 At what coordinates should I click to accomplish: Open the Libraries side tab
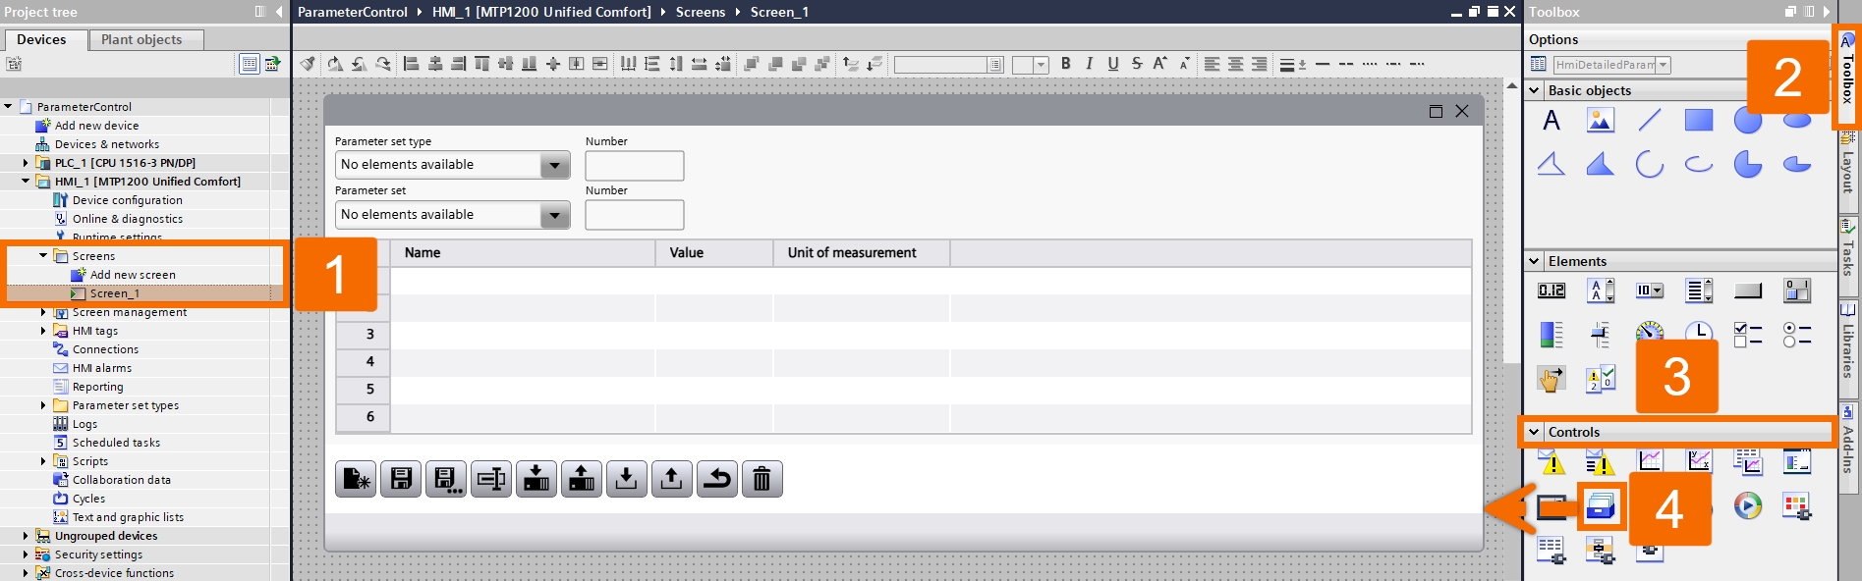pos(1848,348)
